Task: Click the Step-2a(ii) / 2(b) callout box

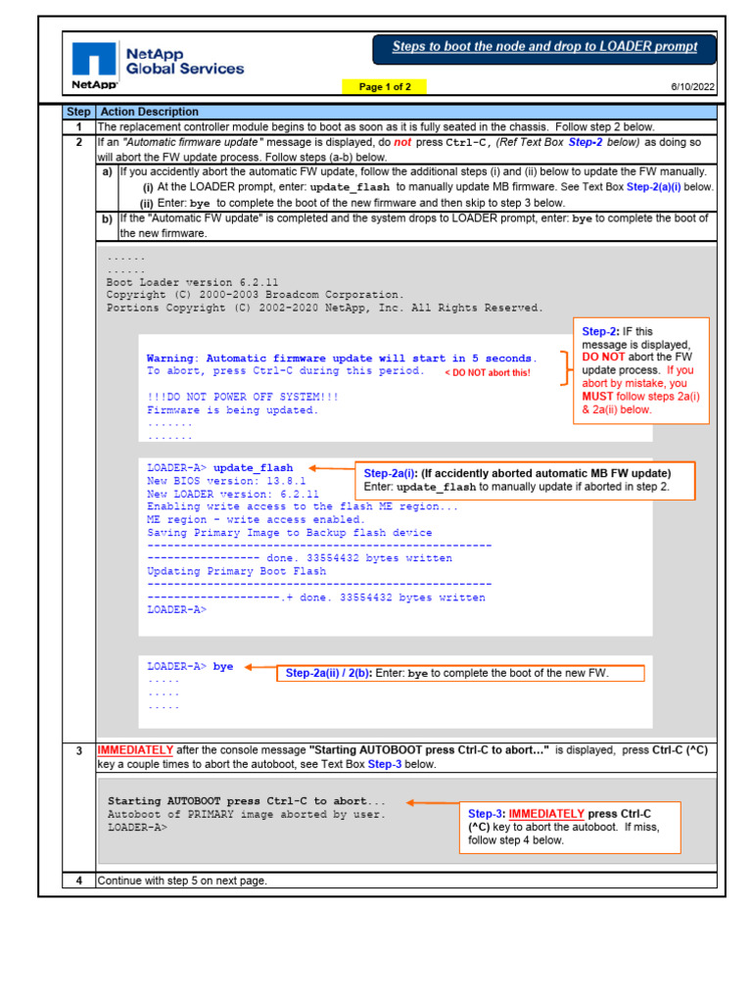Action: (460, 673)
